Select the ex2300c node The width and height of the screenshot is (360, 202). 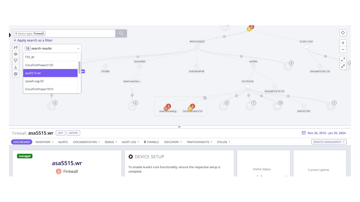253,66
